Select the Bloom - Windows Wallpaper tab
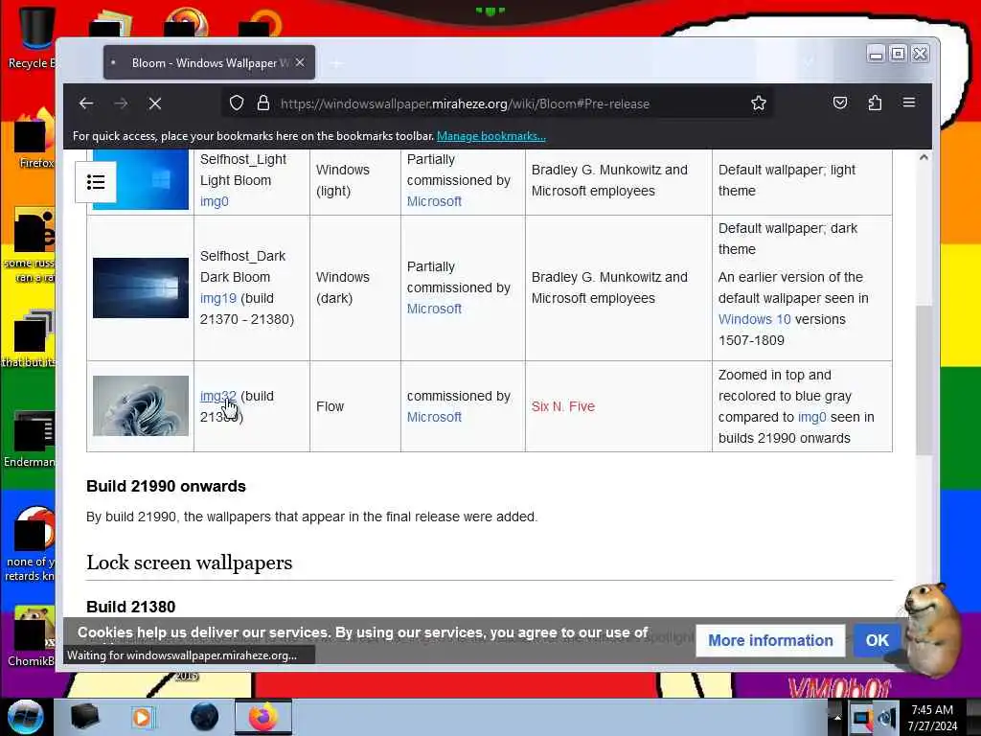Viewport: 981px width, 736px height. click(209, 62)
